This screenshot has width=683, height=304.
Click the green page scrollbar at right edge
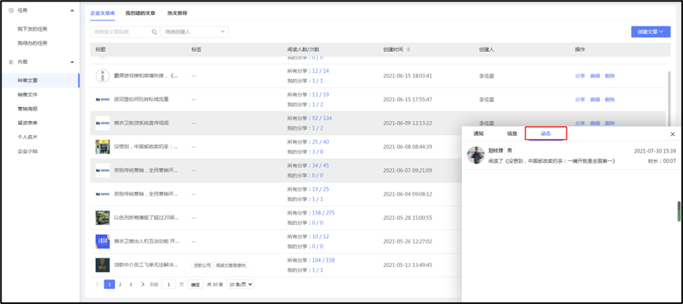[x=678, y=211]
